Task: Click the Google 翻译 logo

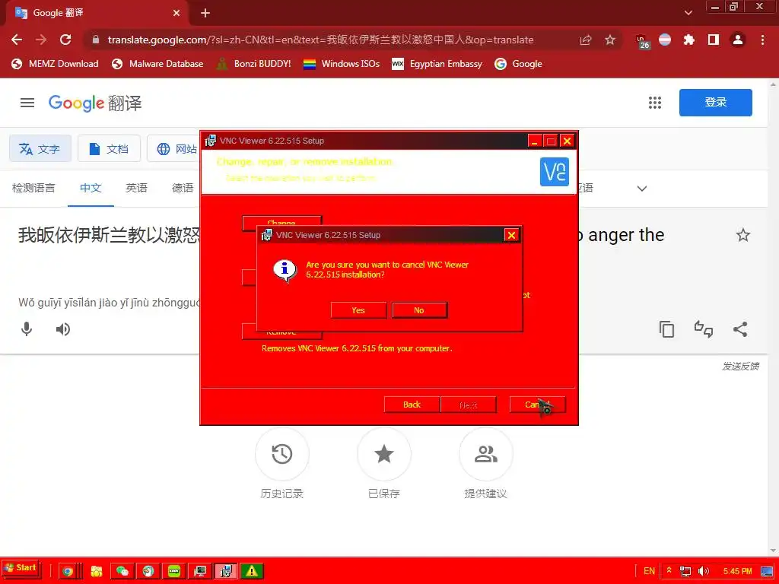Action: (x=95, y=103)
